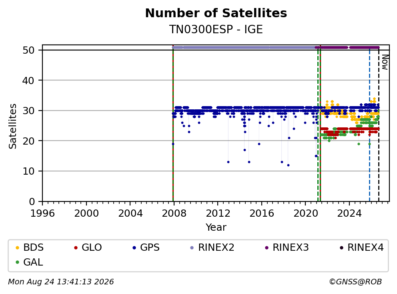Click the GLO legend entry
Viewport: 397px width, 294px height.
tap(88, 248)
